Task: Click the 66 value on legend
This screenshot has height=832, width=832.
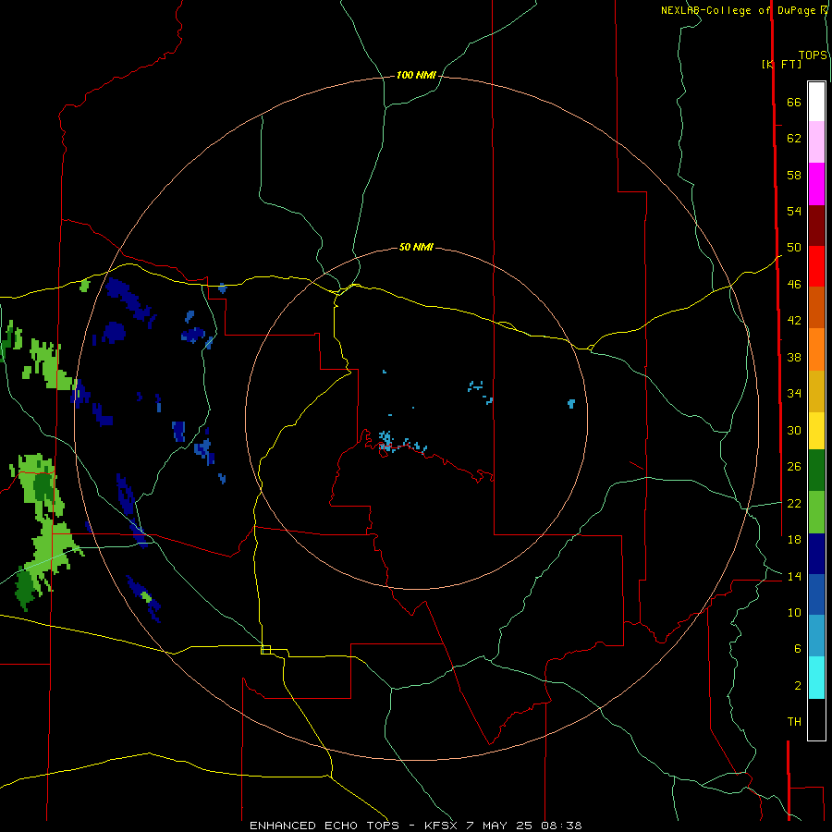Action: (x=794, y=102)
